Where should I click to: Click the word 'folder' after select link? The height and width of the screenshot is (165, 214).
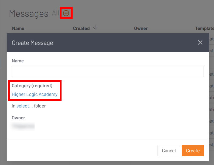pyautogui.click(x=40, y=106)
